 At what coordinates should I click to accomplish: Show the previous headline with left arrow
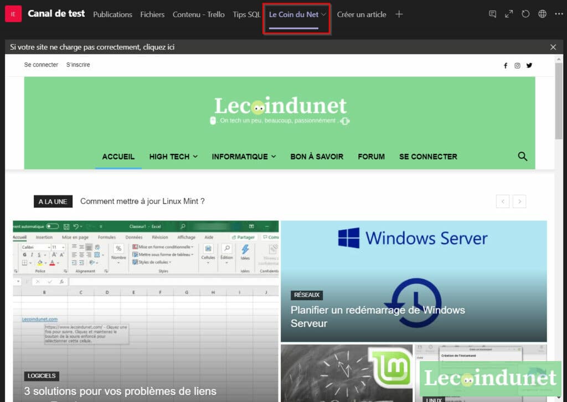tap(503, 202)
